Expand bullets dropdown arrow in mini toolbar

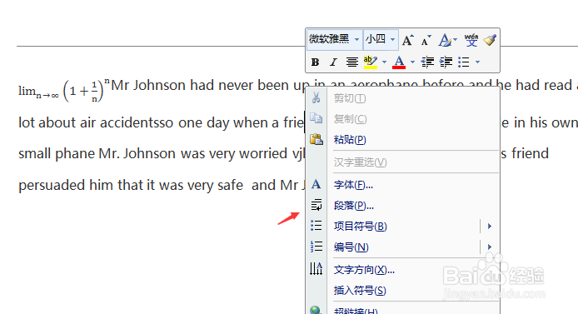point(478,62)
